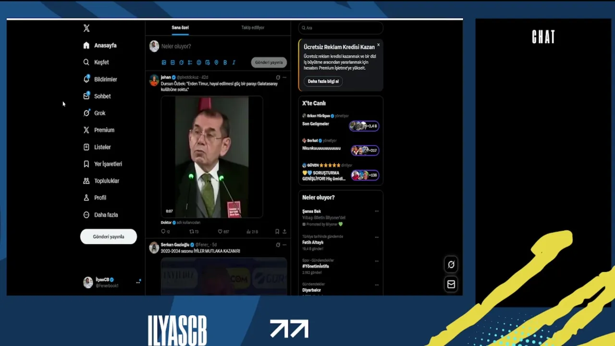View analytics of johan's post
This screenshot has height=346, width=615.
click(252, 232)
